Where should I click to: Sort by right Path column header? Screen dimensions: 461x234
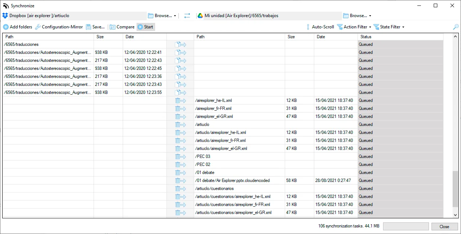coord(239,37)
